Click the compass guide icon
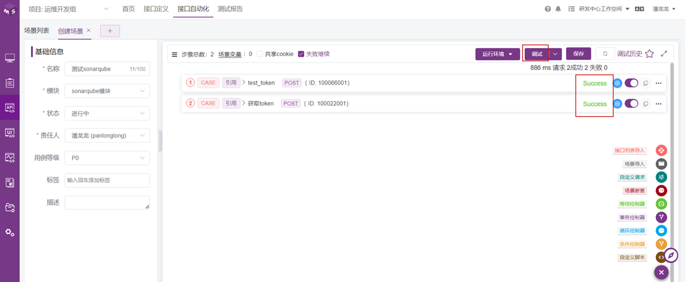This screenshot has height=282, width=686. pos(671,255)
